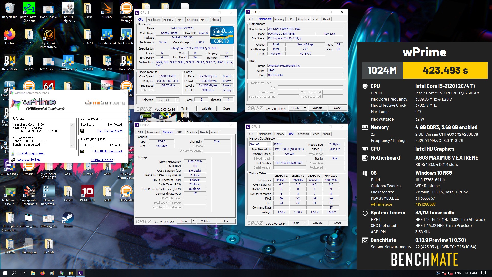The image size is (492, 277).
Task: Open taskbar Search magnifier
Action: tap(14, 273)
